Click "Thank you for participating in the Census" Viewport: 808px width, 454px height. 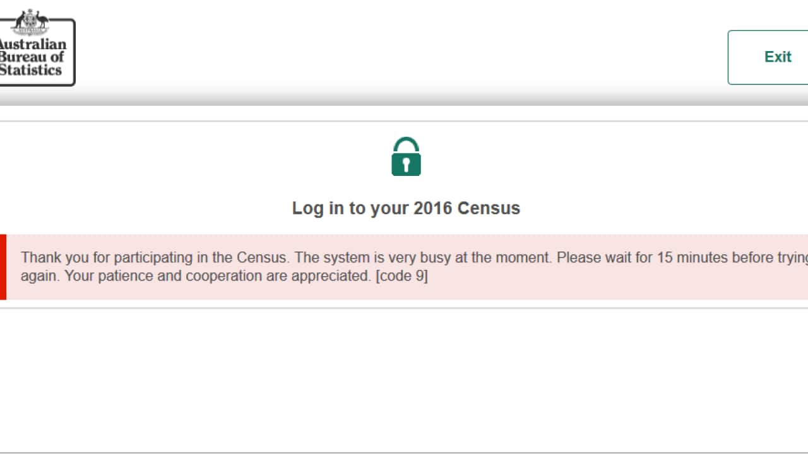(x=155, y=257)
